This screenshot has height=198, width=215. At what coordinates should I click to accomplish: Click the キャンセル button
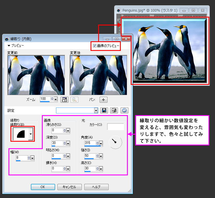[x=69, y=187]
